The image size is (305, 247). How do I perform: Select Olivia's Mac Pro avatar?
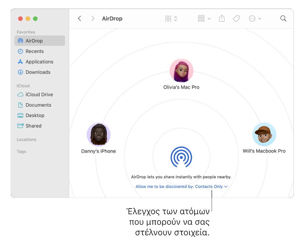pyautogui.click(x=181, y=71)
